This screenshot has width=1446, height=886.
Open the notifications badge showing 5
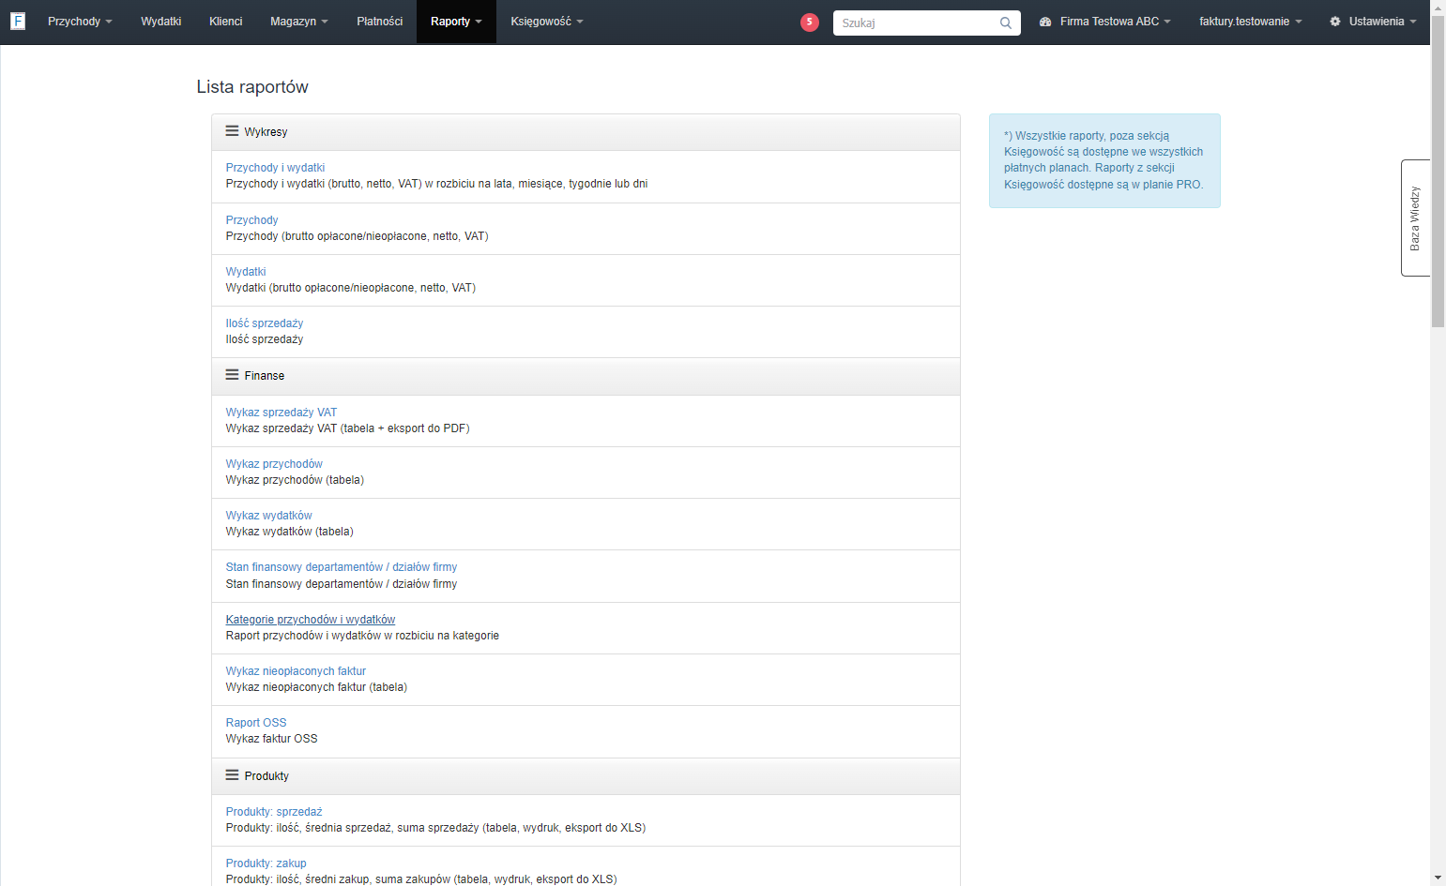pos(810,23)
